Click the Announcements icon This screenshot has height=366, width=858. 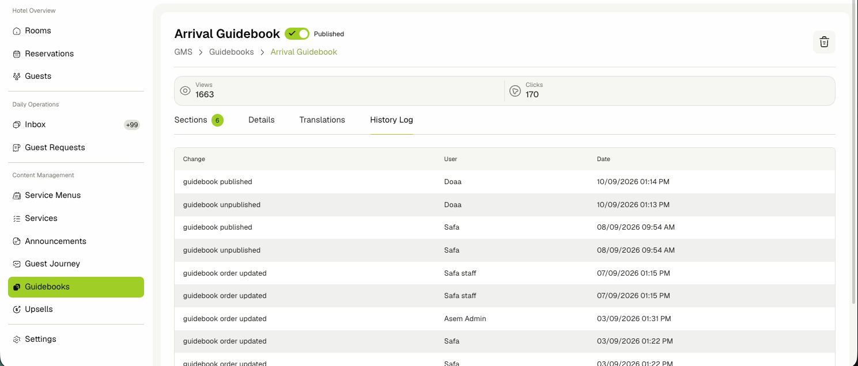coord(17,242)
